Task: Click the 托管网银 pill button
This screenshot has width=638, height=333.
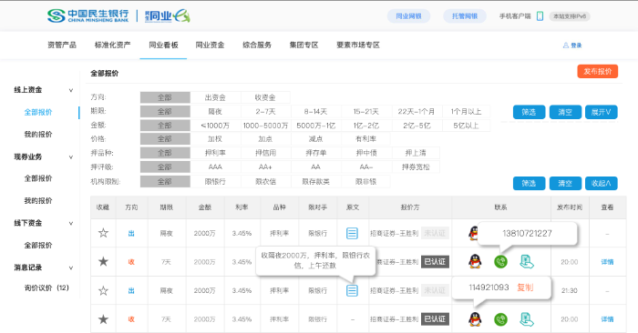Action: click(465, 16)
